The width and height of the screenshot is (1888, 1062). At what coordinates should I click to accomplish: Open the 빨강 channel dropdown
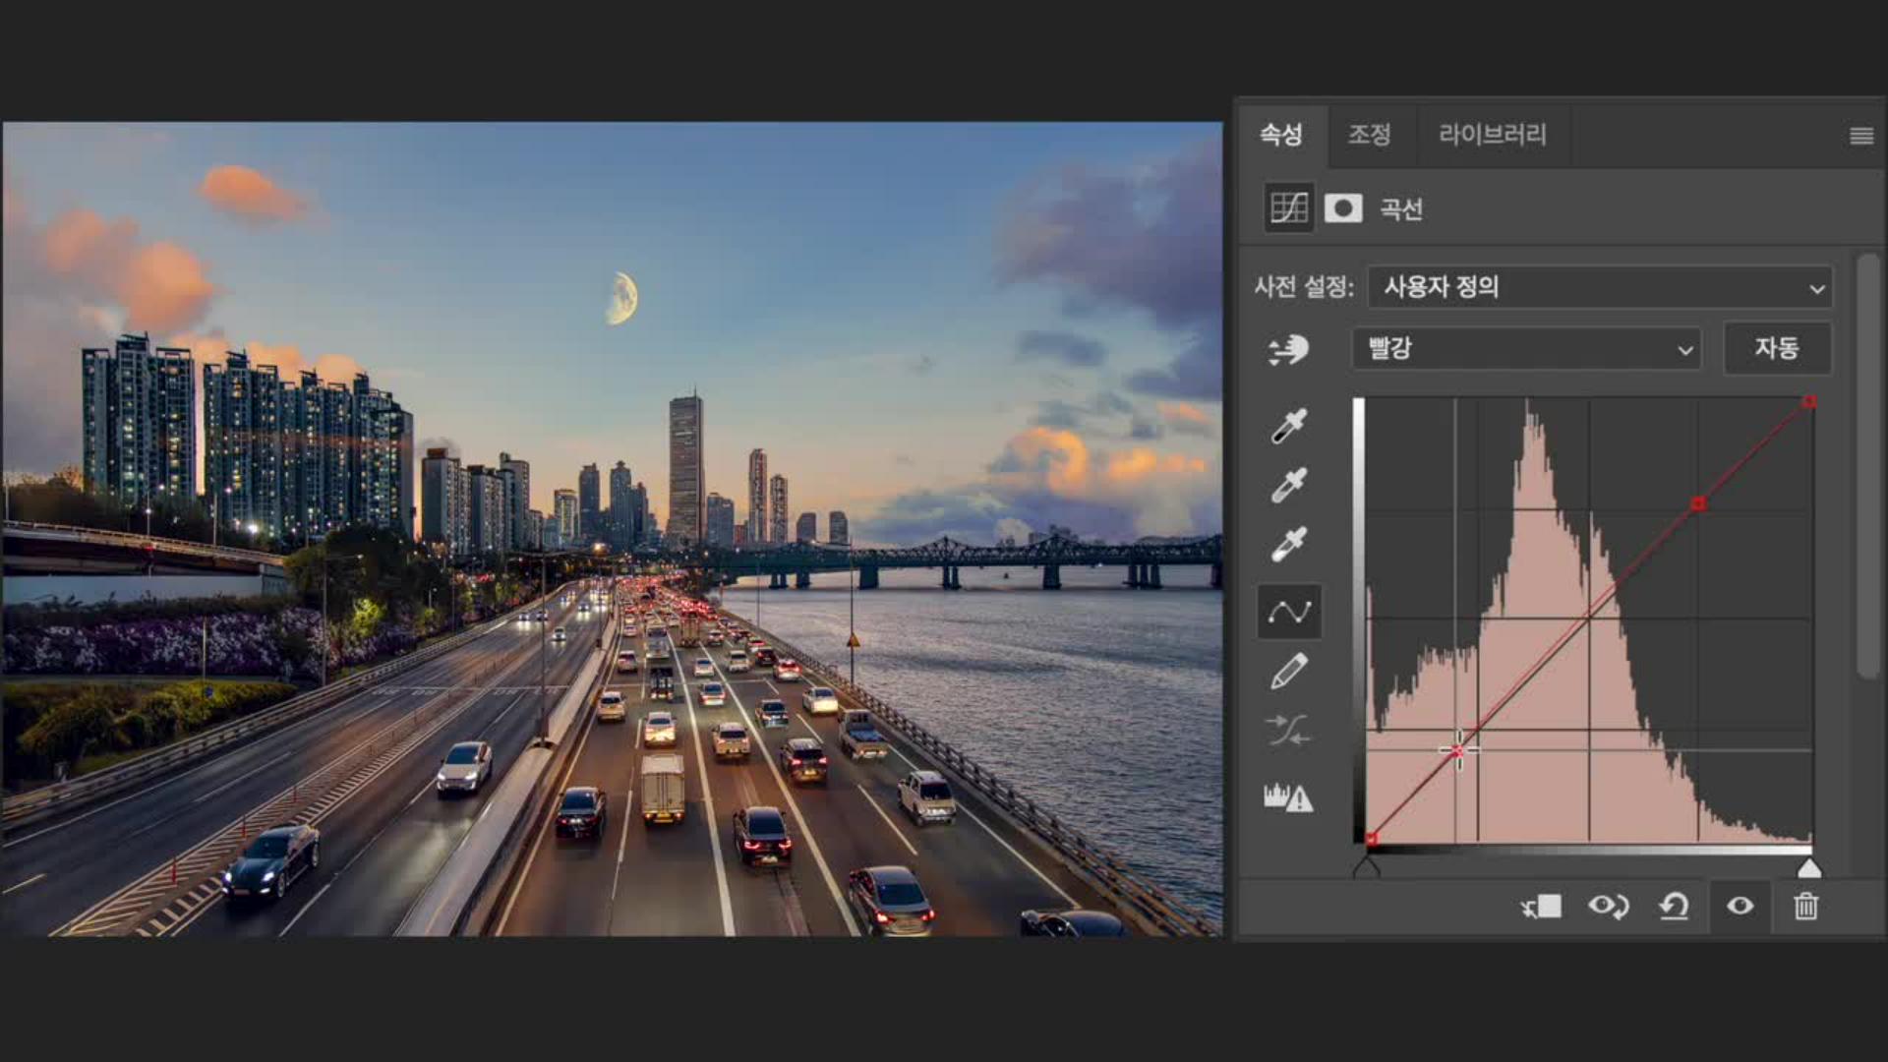[1526, 348]
